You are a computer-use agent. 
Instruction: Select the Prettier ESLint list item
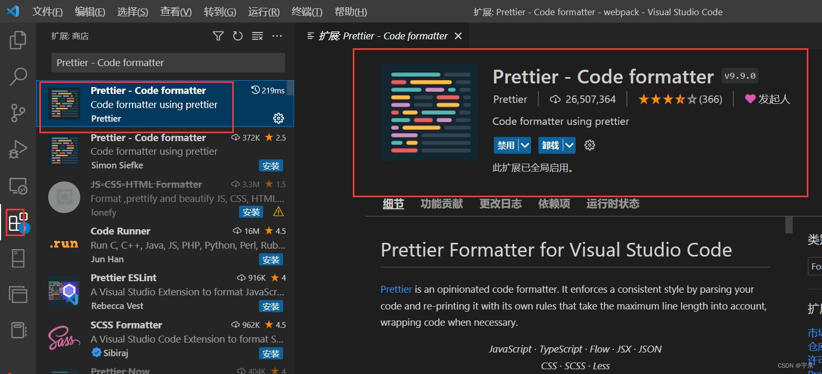(x=165, y=292)
